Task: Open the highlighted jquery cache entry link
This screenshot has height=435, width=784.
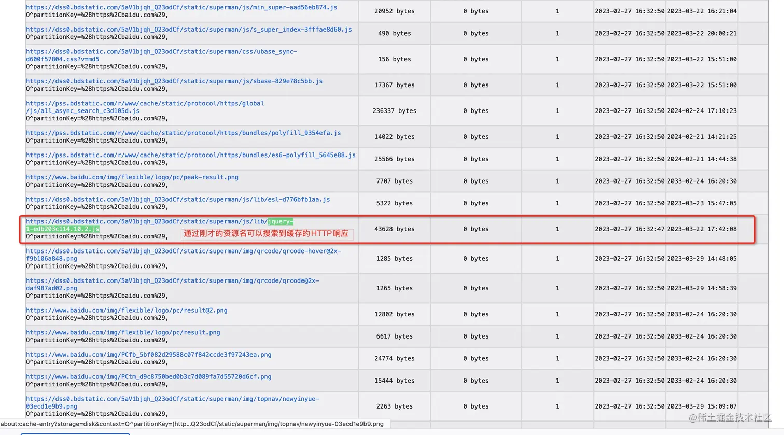Action: 160,225
